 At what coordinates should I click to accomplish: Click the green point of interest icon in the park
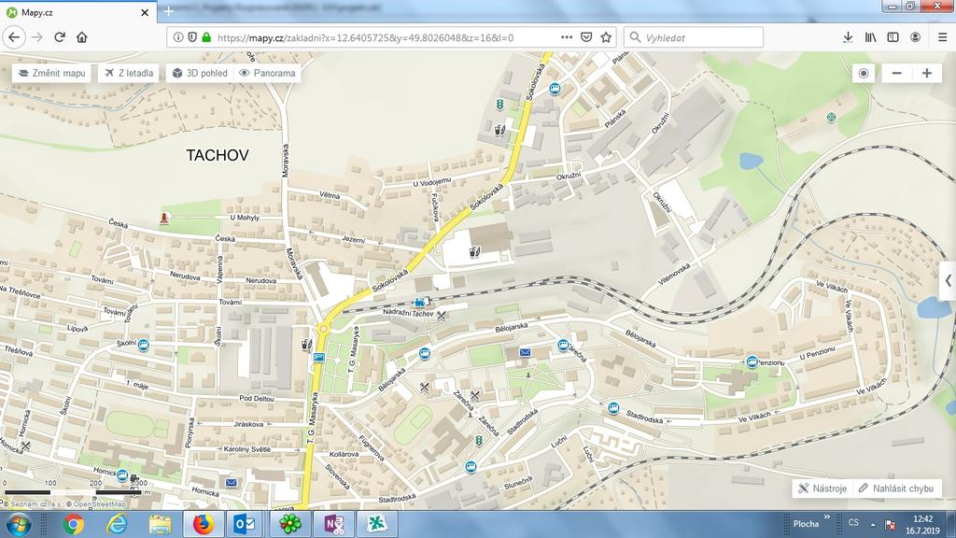(831, 117)
